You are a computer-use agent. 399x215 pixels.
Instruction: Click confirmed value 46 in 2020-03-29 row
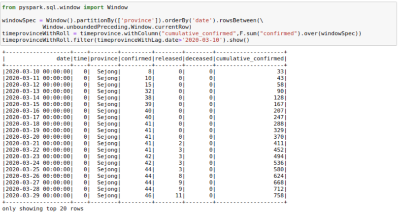(148, 195)
